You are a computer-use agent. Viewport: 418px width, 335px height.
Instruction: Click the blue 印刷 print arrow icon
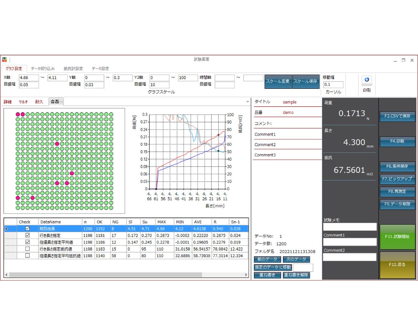click(367, 80)
